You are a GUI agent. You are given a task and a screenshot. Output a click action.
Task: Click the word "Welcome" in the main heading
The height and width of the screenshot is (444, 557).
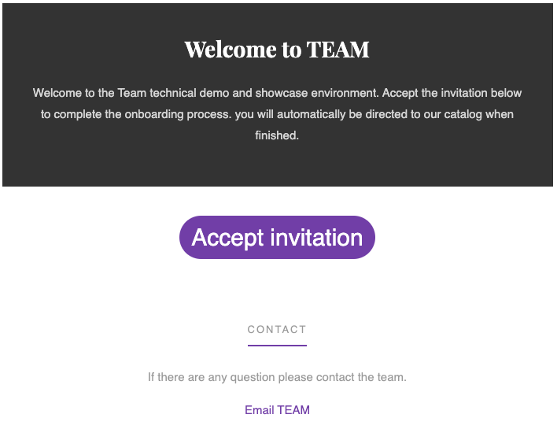point(231,50)
